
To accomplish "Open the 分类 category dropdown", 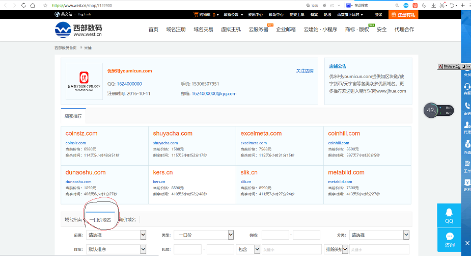I will point(379,235).
